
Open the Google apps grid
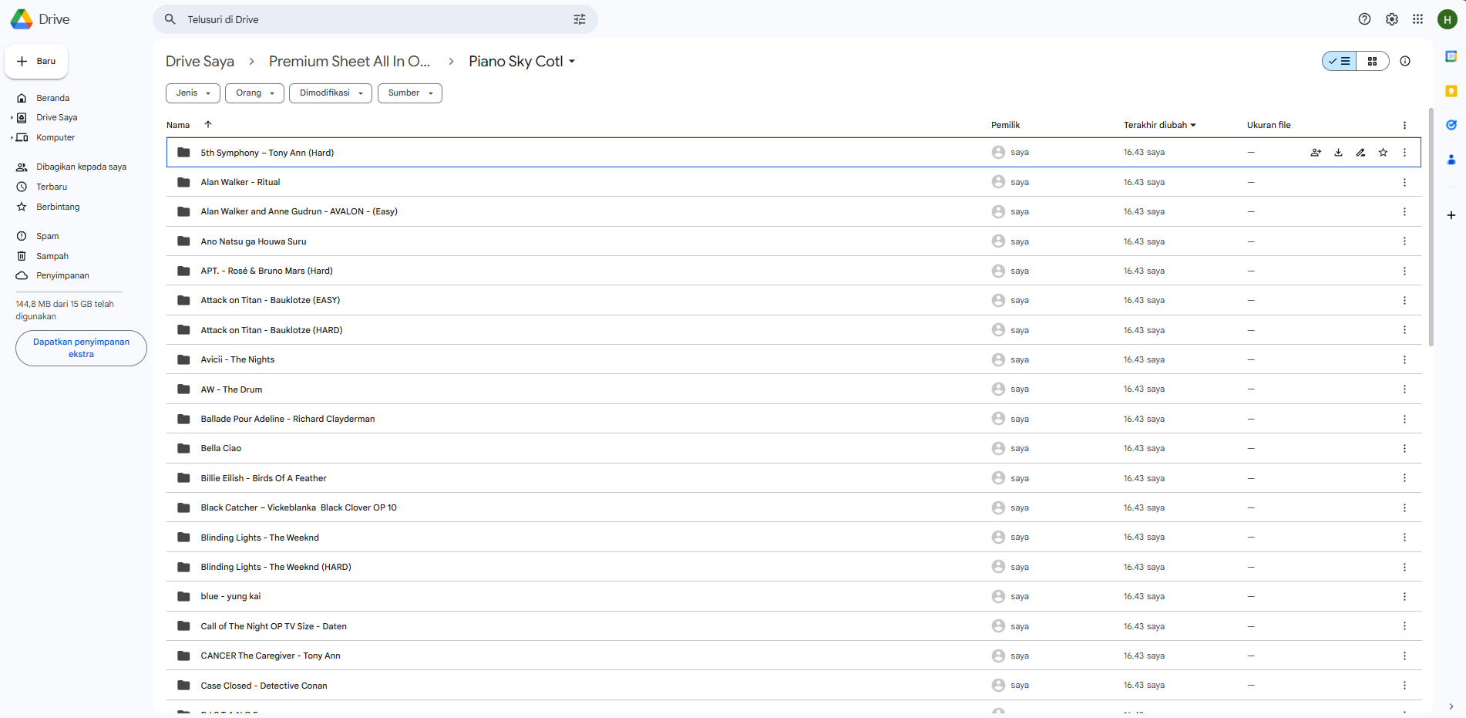tap(1417, 19)
